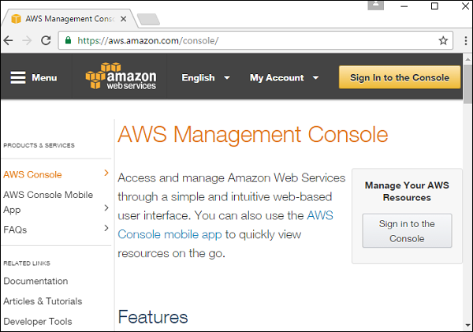The image size is (473, 332).
Task: Open the Chrome three-dot menu
Action: point(464,40)
